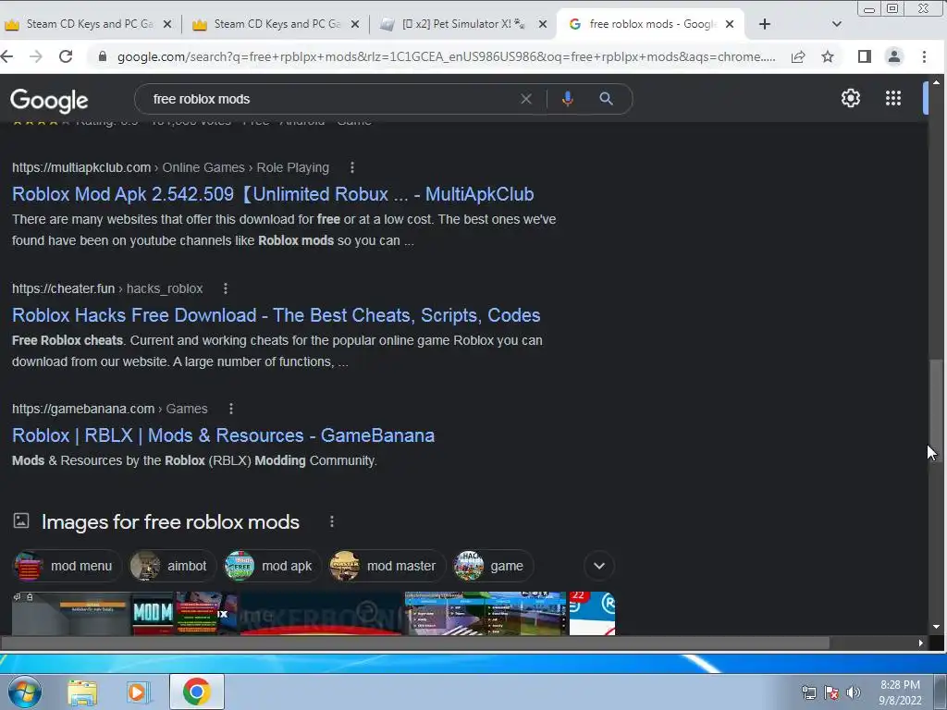Open options for the cheater.fun result
Screen dimensions: 947x710
click(x=226, y=288)
